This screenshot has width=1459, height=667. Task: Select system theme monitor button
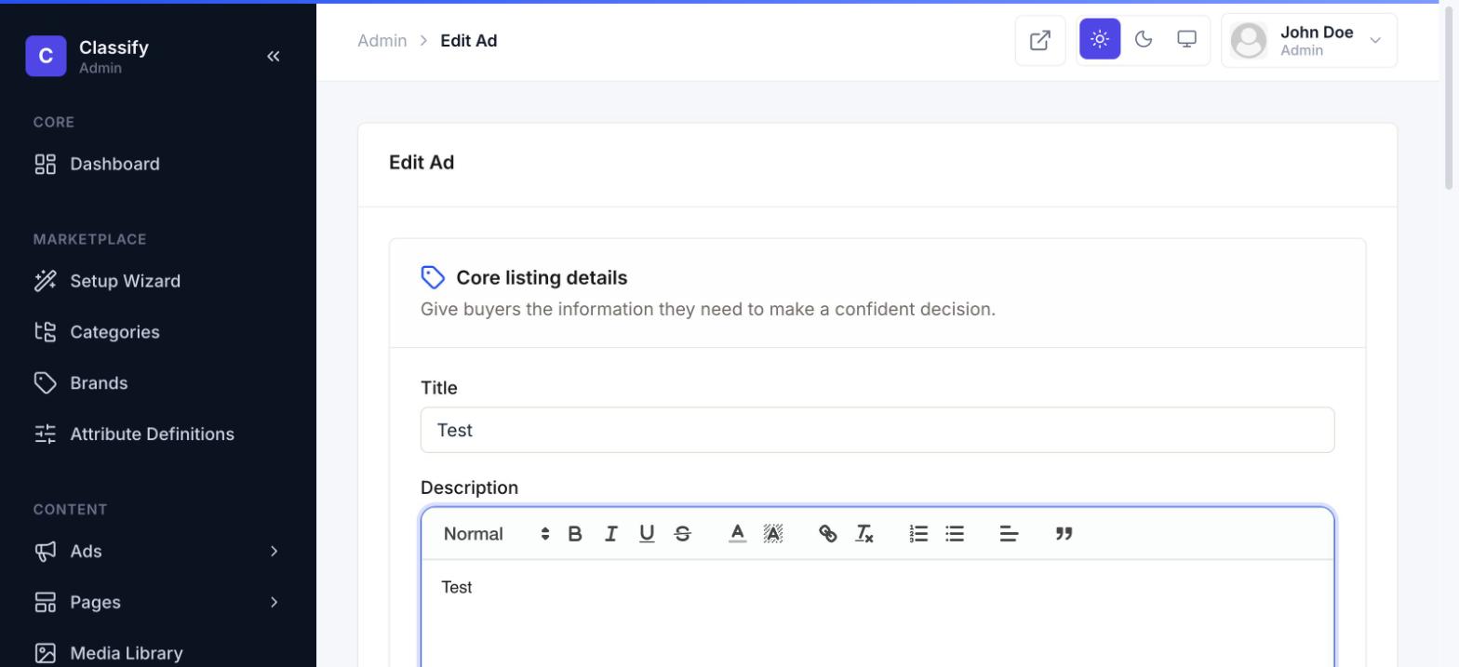click(x=1186, y=39)
